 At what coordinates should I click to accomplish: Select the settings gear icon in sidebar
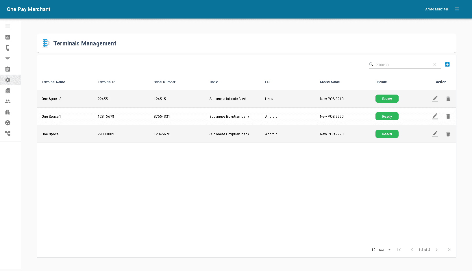tap(8, 80)
